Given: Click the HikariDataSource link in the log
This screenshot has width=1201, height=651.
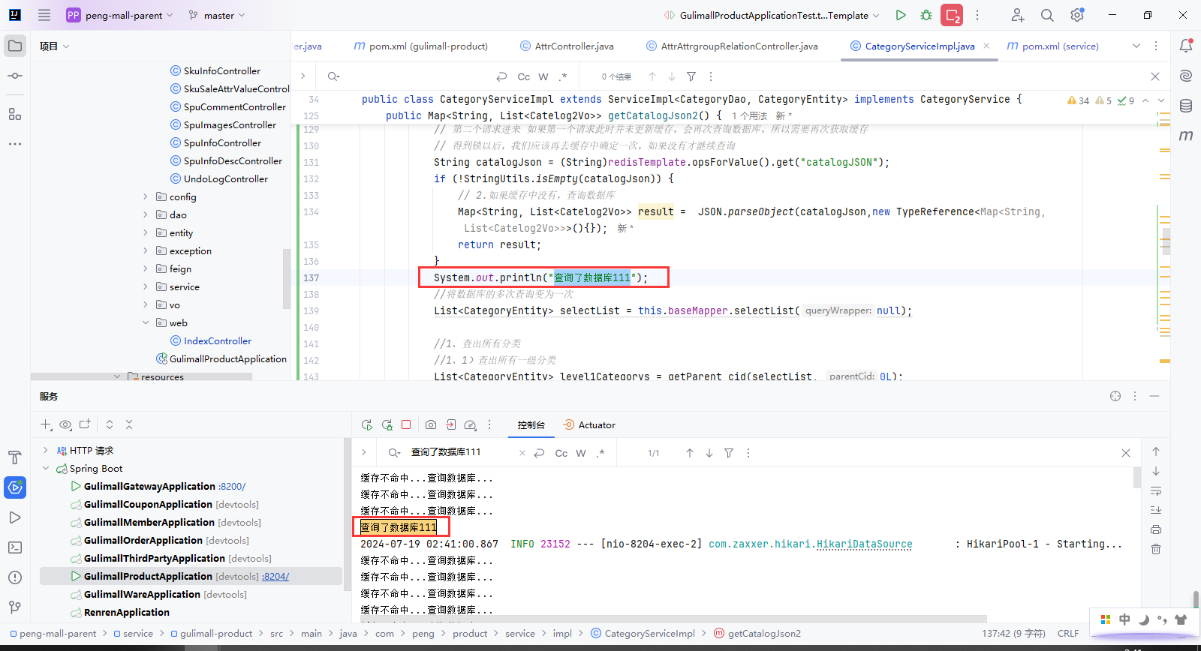Looking at the screenshot, I should 864,544.
